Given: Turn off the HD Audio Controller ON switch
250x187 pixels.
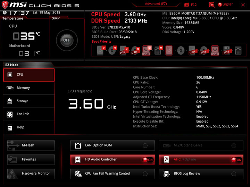Looking at the screenshot, I should pos(148,160).
